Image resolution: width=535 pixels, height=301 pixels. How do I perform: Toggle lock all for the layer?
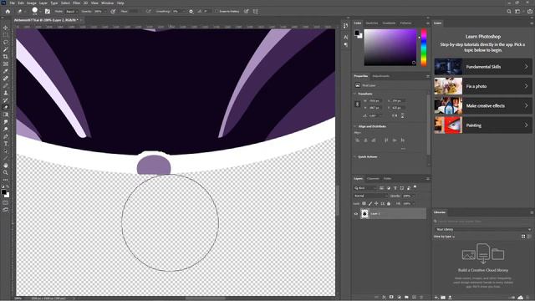click(x=389, y=204)
